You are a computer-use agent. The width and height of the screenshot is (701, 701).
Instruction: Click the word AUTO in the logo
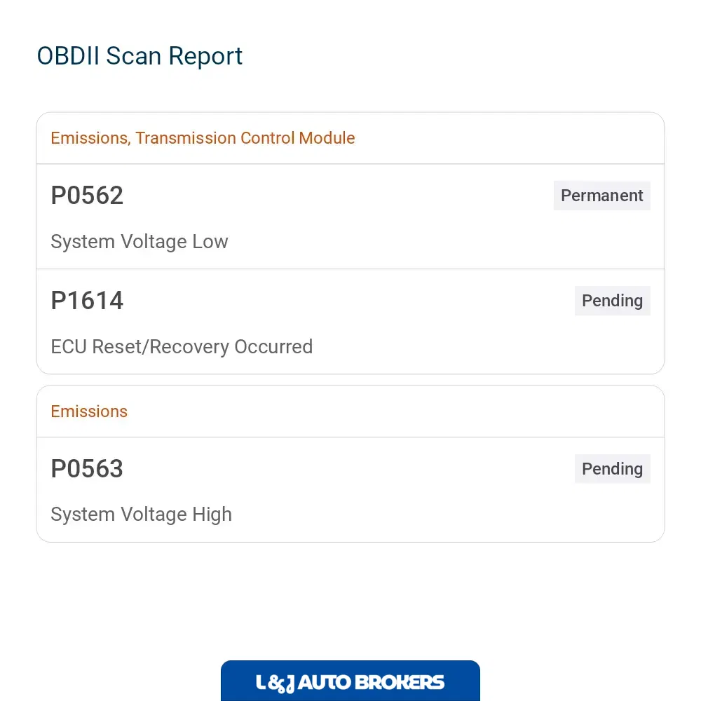click(325, 683)
